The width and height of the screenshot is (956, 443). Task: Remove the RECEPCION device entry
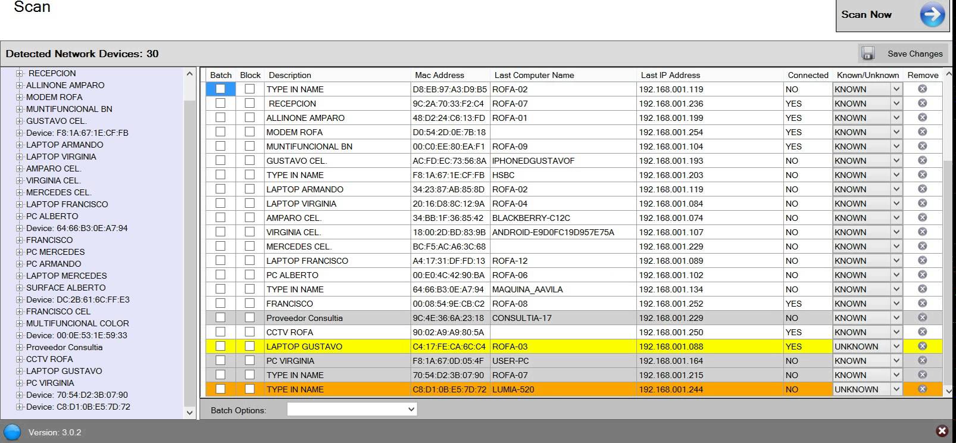click(922, 104)
